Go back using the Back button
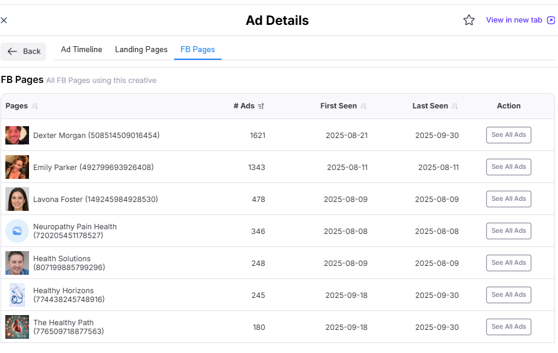The height and width of the screenshot is (353, 558). point(24,52)
